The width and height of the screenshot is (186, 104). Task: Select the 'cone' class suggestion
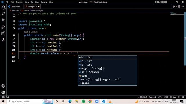point(108,76)
